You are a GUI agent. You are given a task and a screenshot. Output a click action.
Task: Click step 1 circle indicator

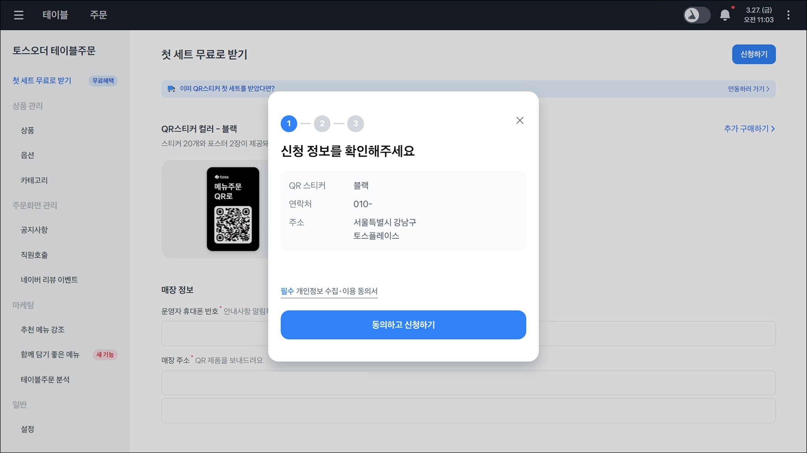point(289,123)
